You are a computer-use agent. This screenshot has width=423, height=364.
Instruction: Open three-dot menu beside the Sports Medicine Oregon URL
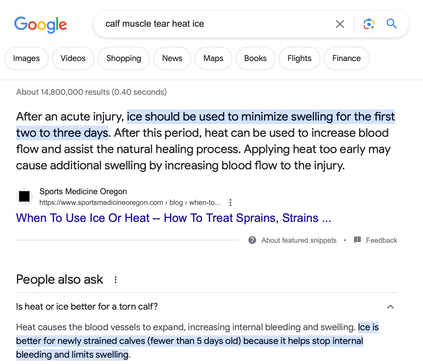[230, 203]
